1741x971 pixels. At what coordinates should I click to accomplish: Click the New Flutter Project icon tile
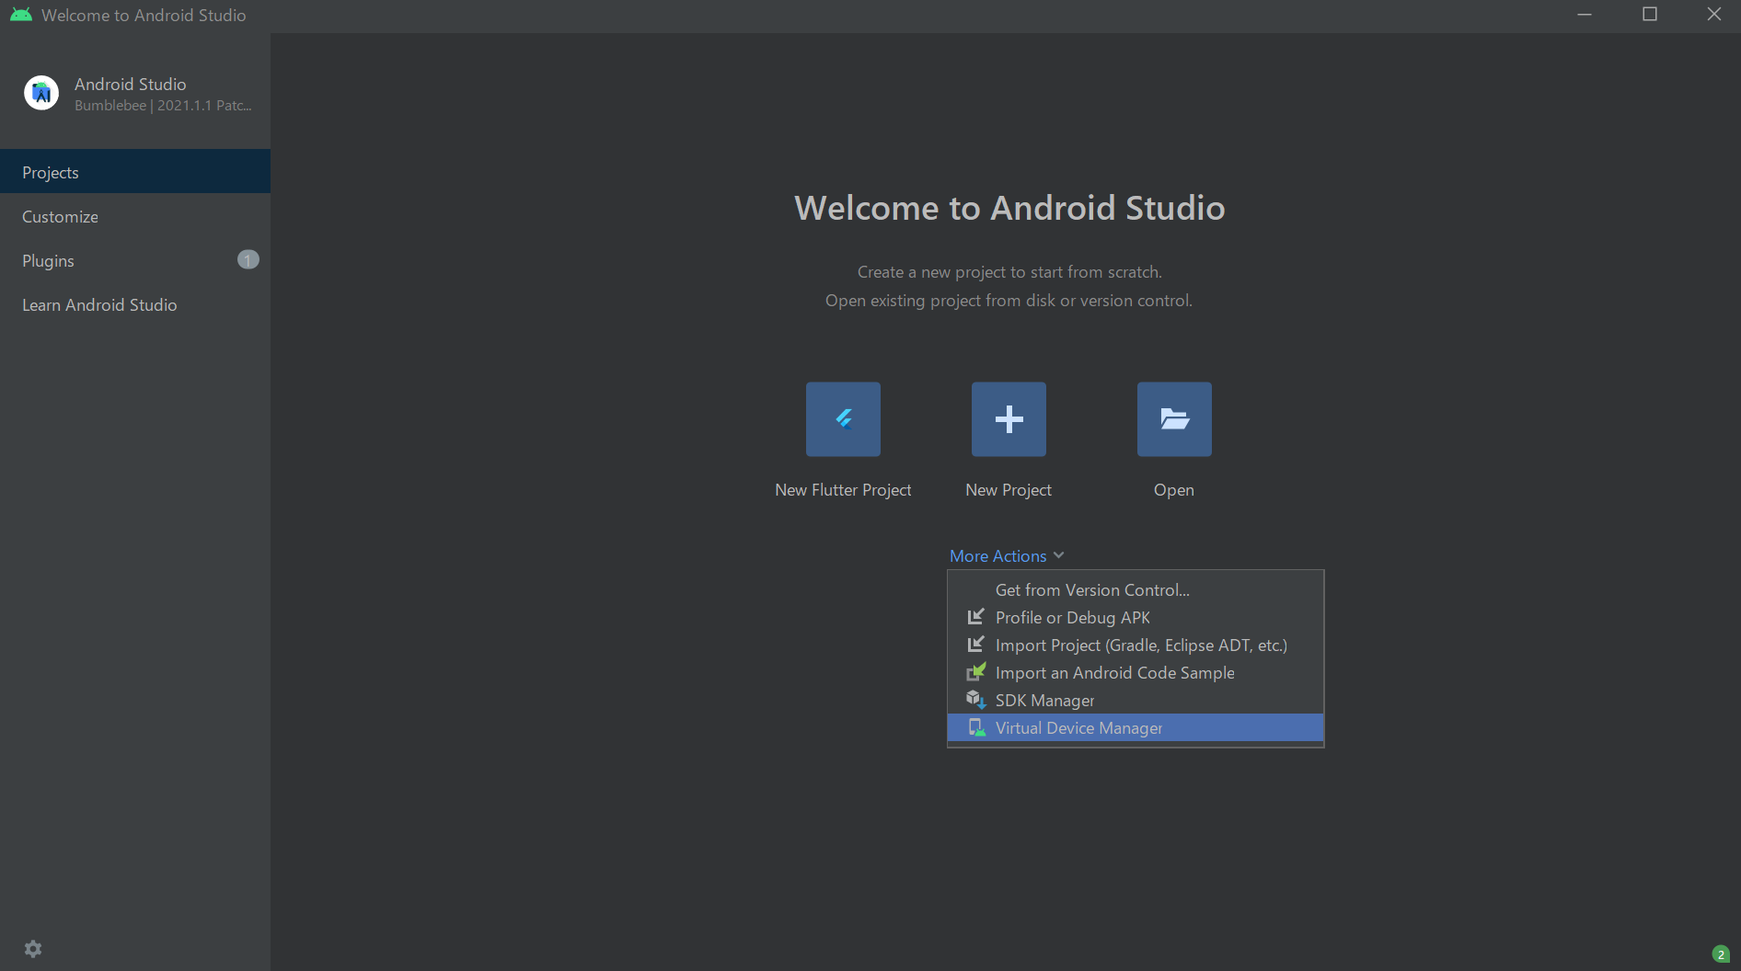[x=843, y=419]
